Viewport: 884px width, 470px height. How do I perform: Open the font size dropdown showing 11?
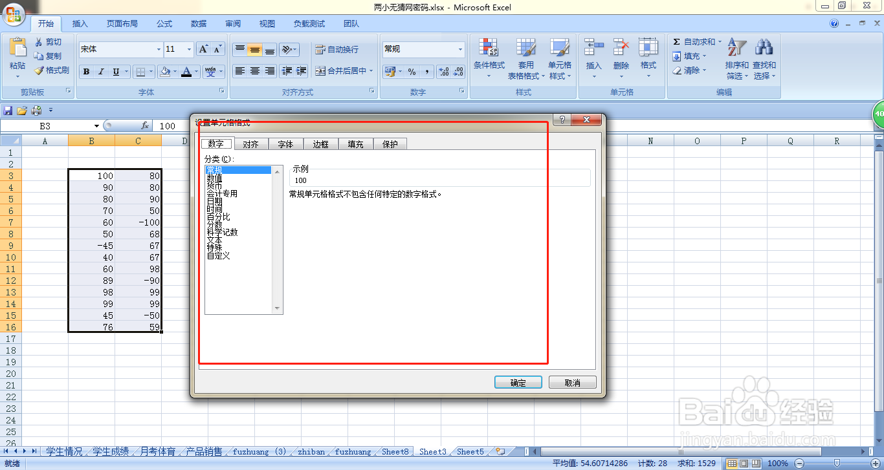(189, 49)
